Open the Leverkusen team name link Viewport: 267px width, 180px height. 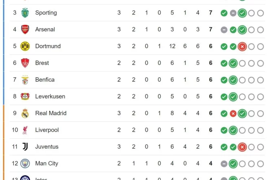50,96
